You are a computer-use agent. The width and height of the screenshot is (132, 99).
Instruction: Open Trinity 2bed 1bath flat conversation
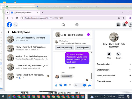tap(28, 48)
